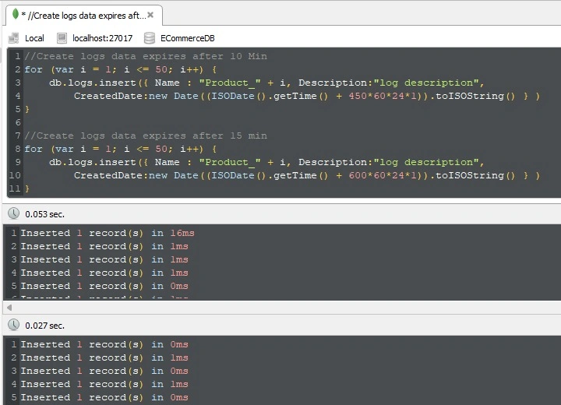Click the closing brace on line 11
The width and height of the screenshot is (561, 405).
coord(27,188)
